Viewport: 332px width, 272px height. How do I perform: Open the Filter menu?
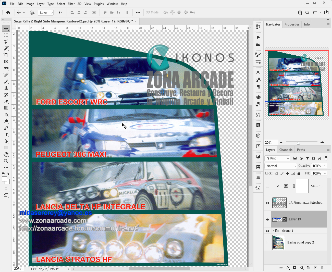click(71, 4)
